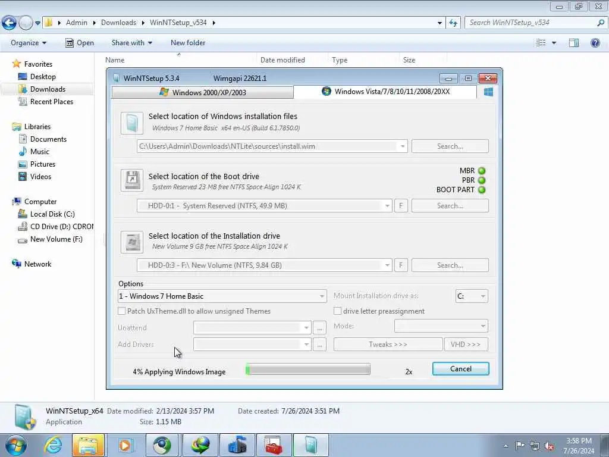This screenshot has width=609, height=457.
Task: Select Downloads in Favorites
Action: pyautogui.click(x=48, y=89)
